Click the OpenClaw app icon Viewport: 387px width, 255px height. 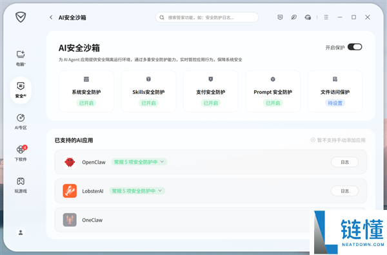click(70, 162)
